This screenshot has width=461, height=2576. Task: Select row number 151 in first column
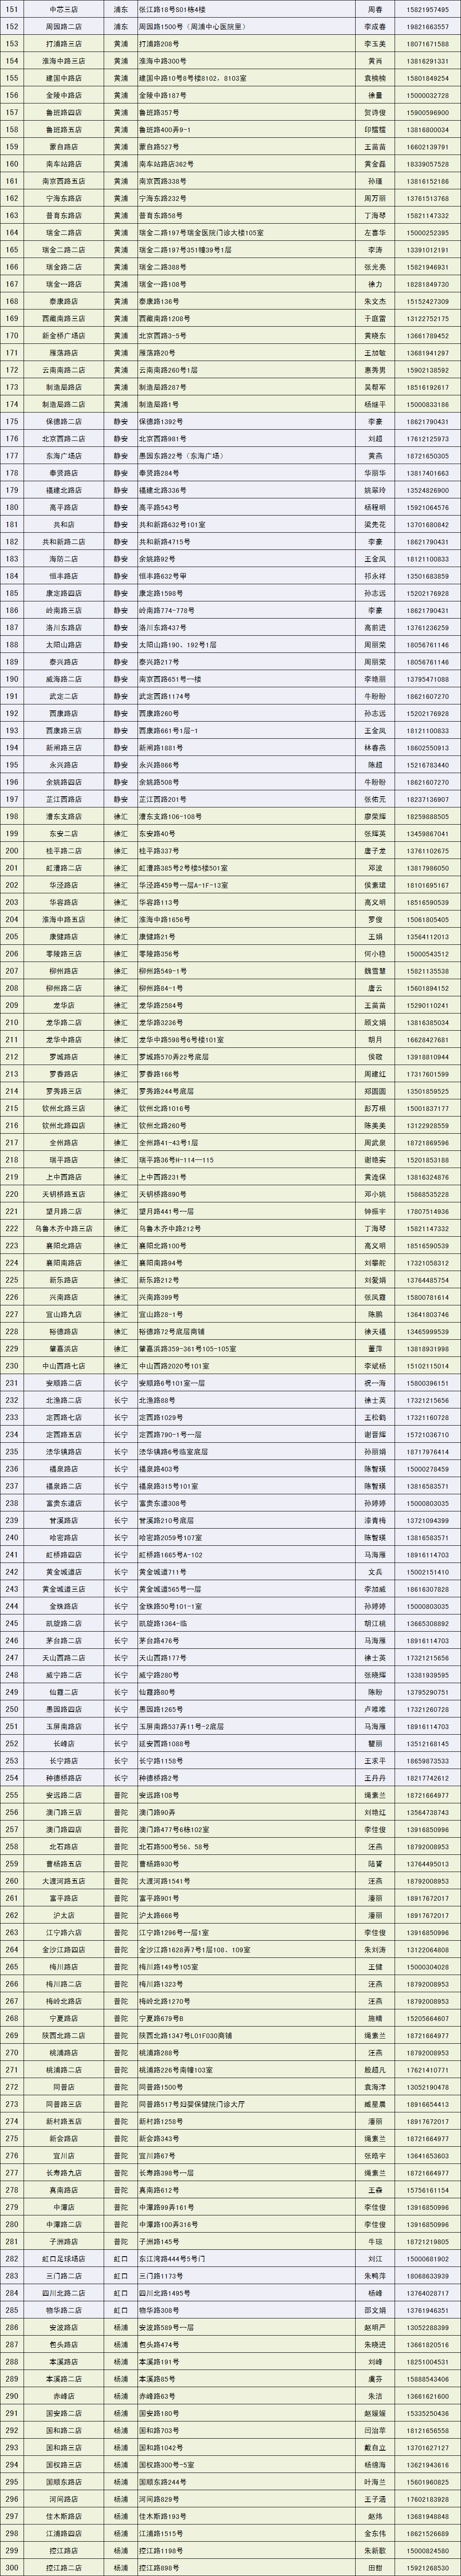[x=12, y=9]
